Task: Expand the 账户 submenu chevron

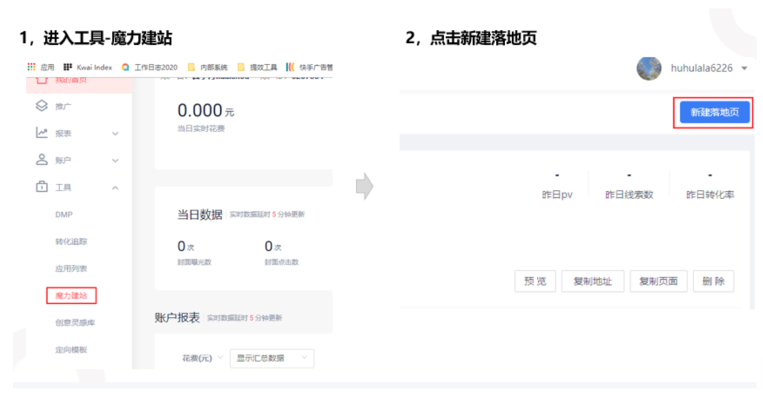Action: click(x=115, y=160)
